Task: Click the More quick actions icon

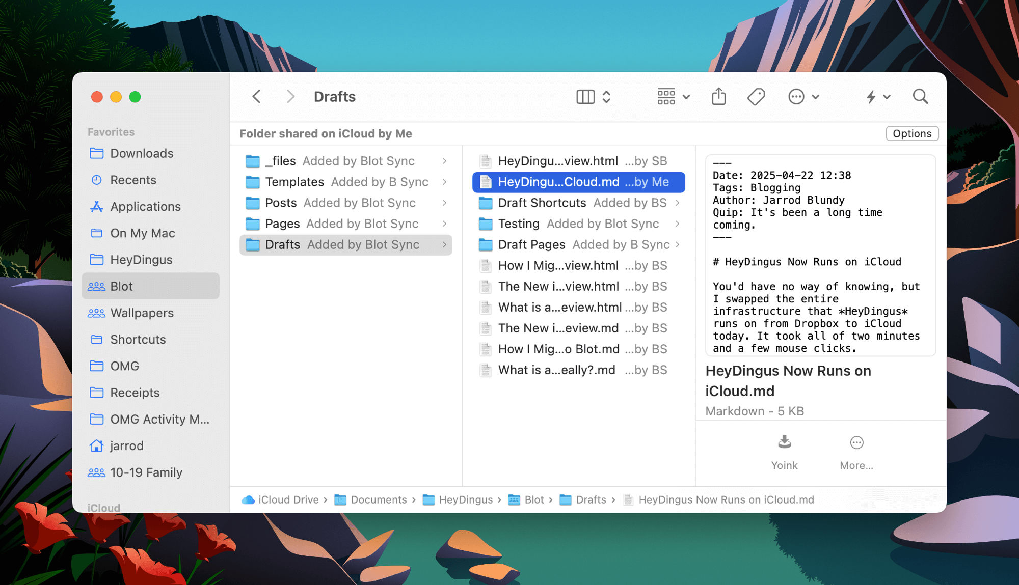Action: coord(856,442)
